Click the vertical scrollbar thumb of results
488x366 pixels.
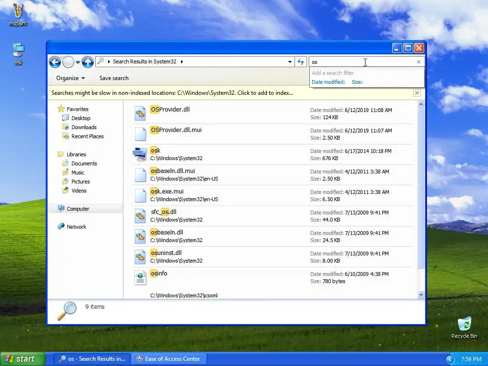tap(421, 188)
